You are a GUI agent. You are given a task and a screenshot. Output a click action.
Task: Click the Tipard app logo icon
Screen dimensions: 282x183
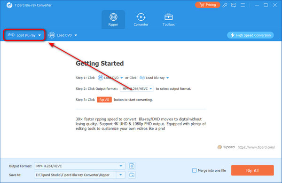(9, 5)
